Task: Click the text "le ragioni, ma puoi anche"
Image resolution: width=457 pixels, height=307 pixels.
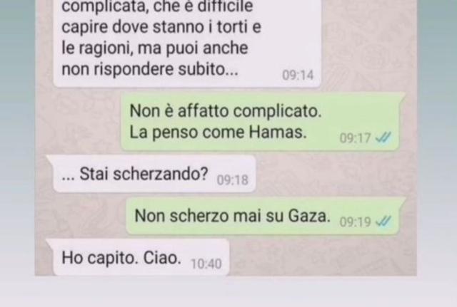Action: (x=155, y=48)
